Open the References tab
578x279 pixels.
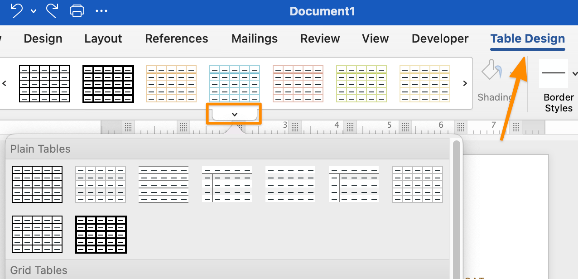point(177,39)
